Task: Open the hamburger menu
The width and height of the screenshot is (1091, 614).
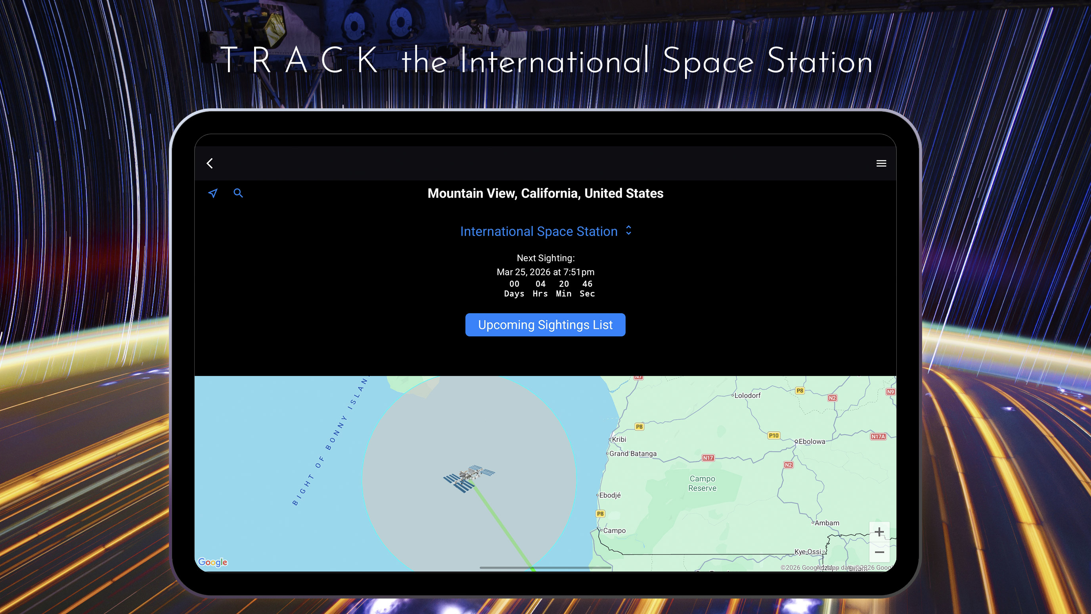Action: coord(881,163)
